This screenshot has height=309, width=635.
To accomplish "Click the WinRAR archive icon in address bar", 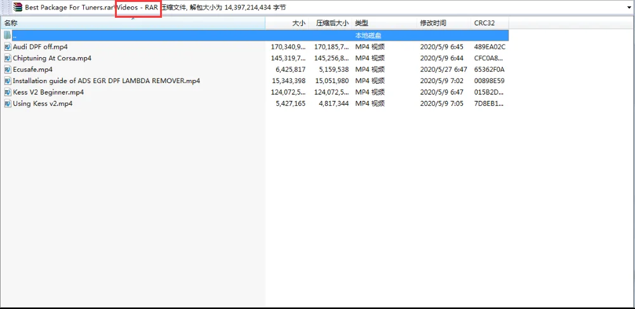I will (x=17, y=7).
